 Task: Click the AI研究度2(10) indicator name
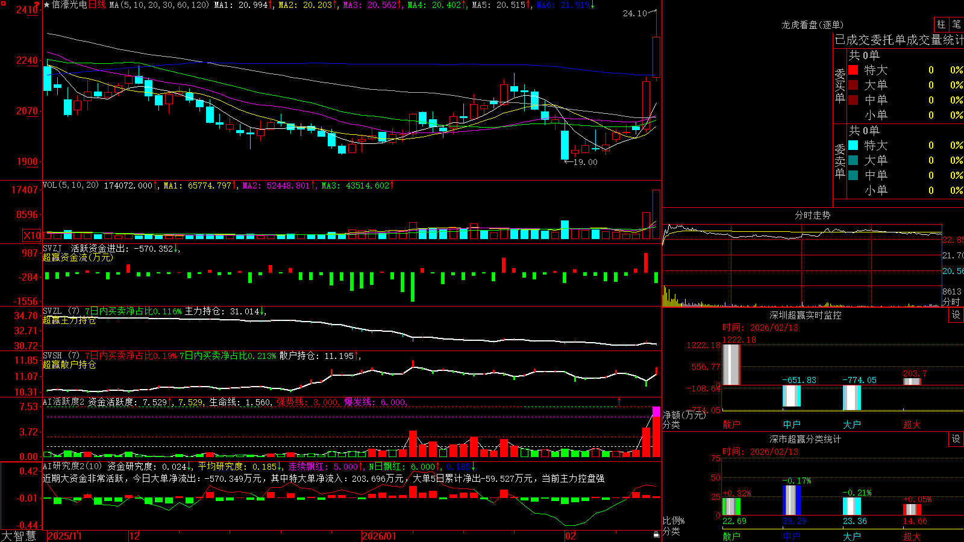point(72,466)
